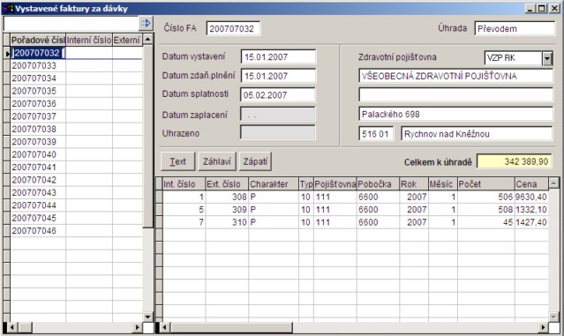Click the batch table scroll-right arrow

click(x=543, y=327)
